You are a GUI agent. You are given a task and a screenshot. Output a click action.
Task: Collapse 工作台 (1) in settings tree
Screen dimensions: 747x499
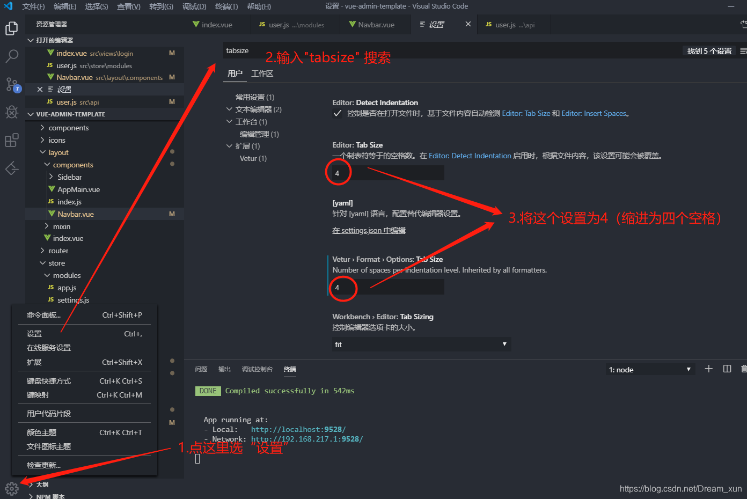[229, 121]
